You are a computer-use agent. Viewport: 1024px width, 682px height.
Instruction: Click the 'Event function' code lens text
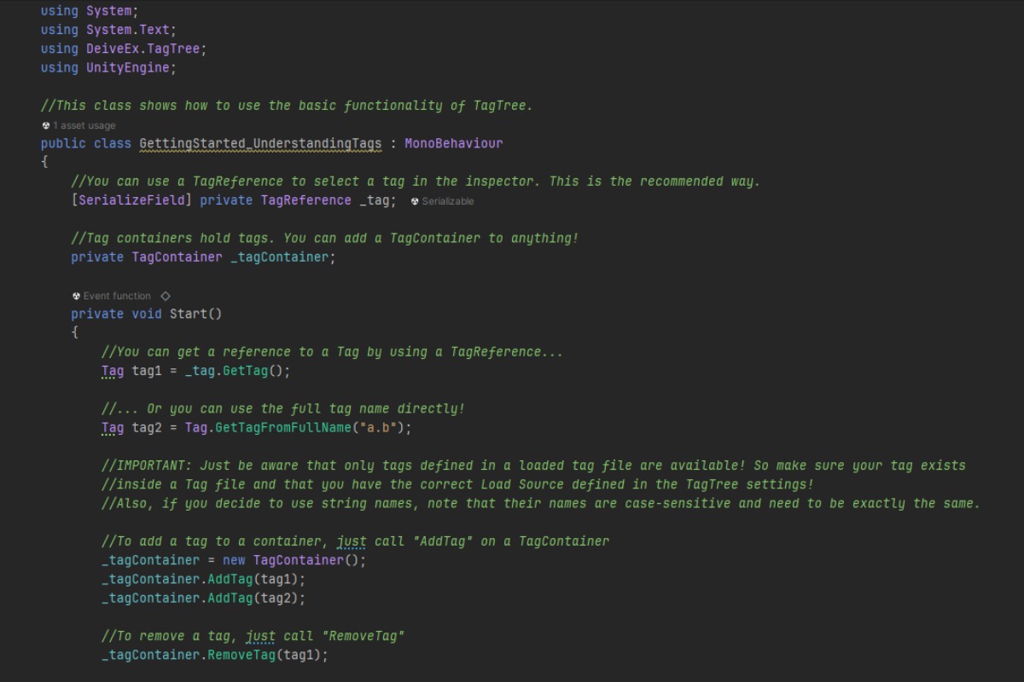[117, 296]
